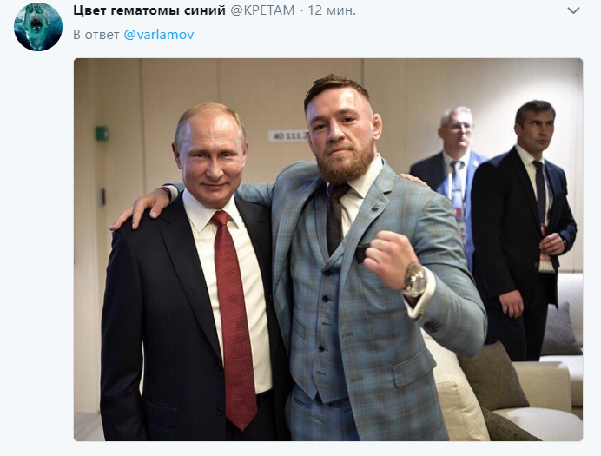This screenshot has width=601, height=456.
Task: Open the @KPETAM handle
Action: tap(262, 10)
